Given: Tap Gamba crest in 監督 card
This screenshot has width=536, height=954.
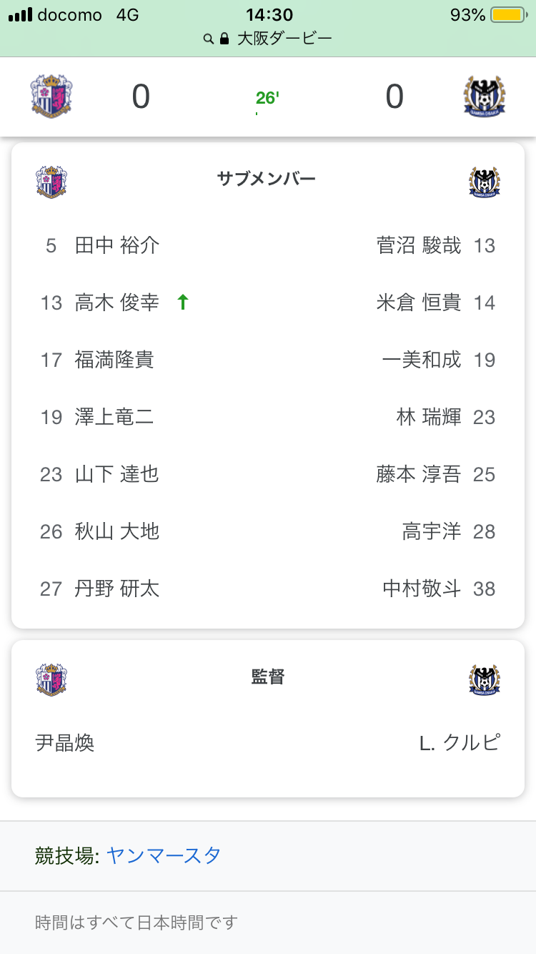Looking at the screenshot, I should [485, 679].
